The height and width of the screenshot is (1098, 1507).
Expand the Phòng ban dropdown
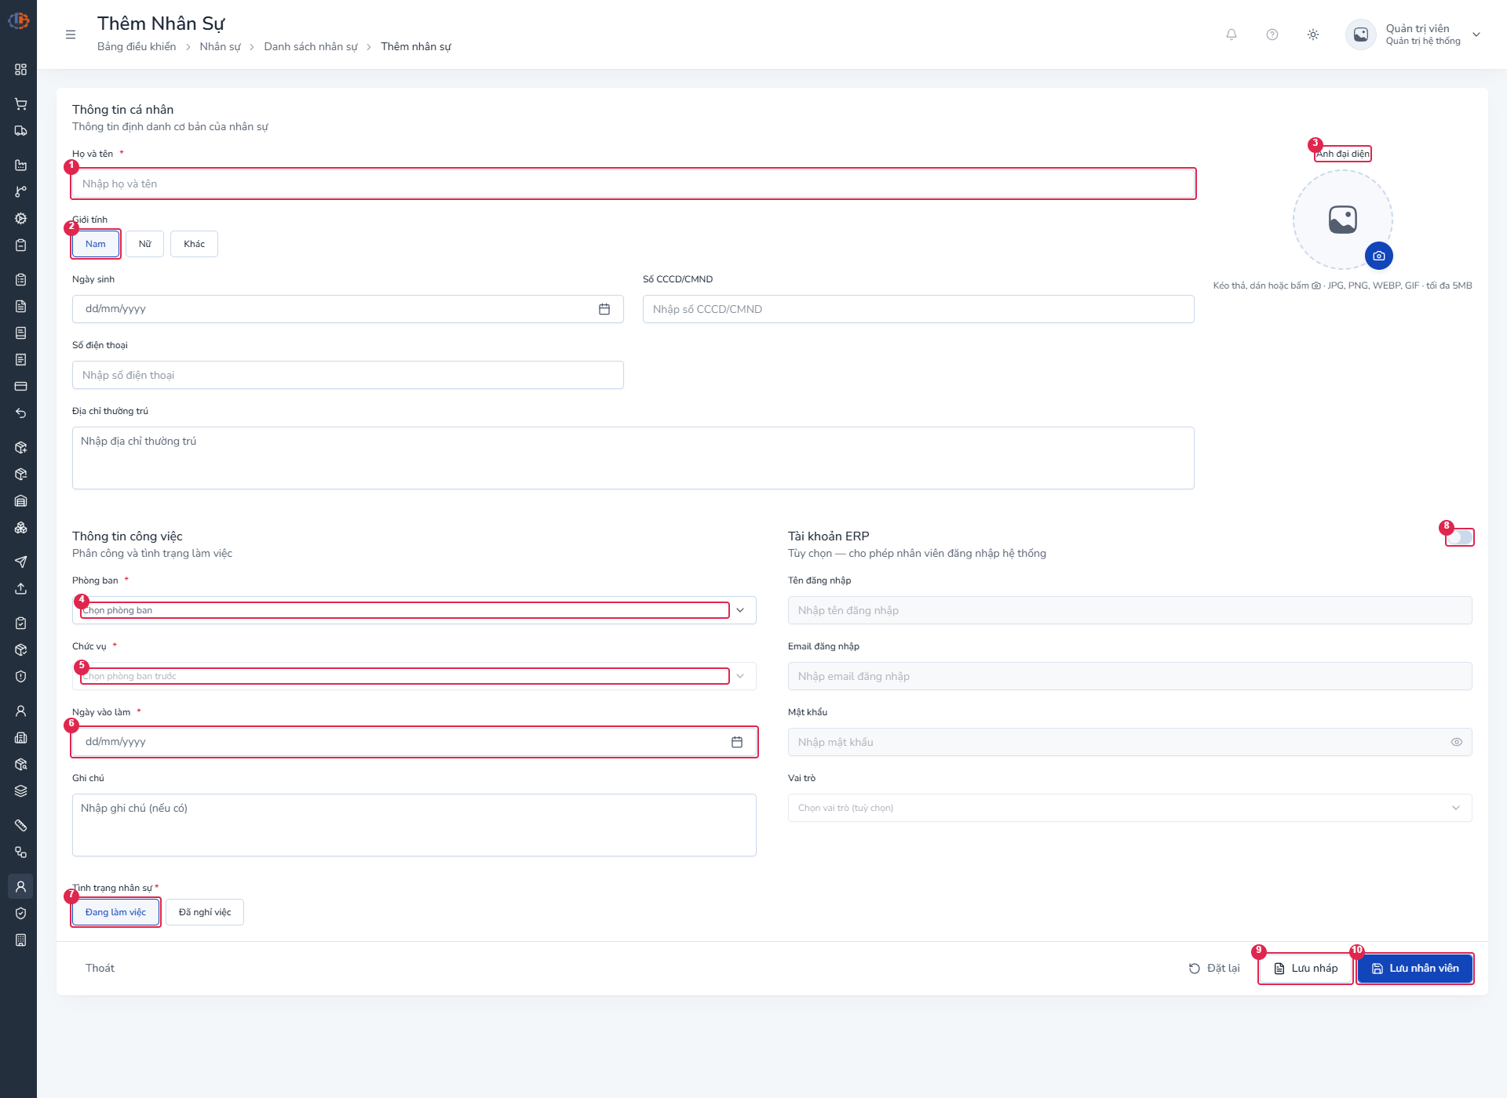click(x=414, y=610)
